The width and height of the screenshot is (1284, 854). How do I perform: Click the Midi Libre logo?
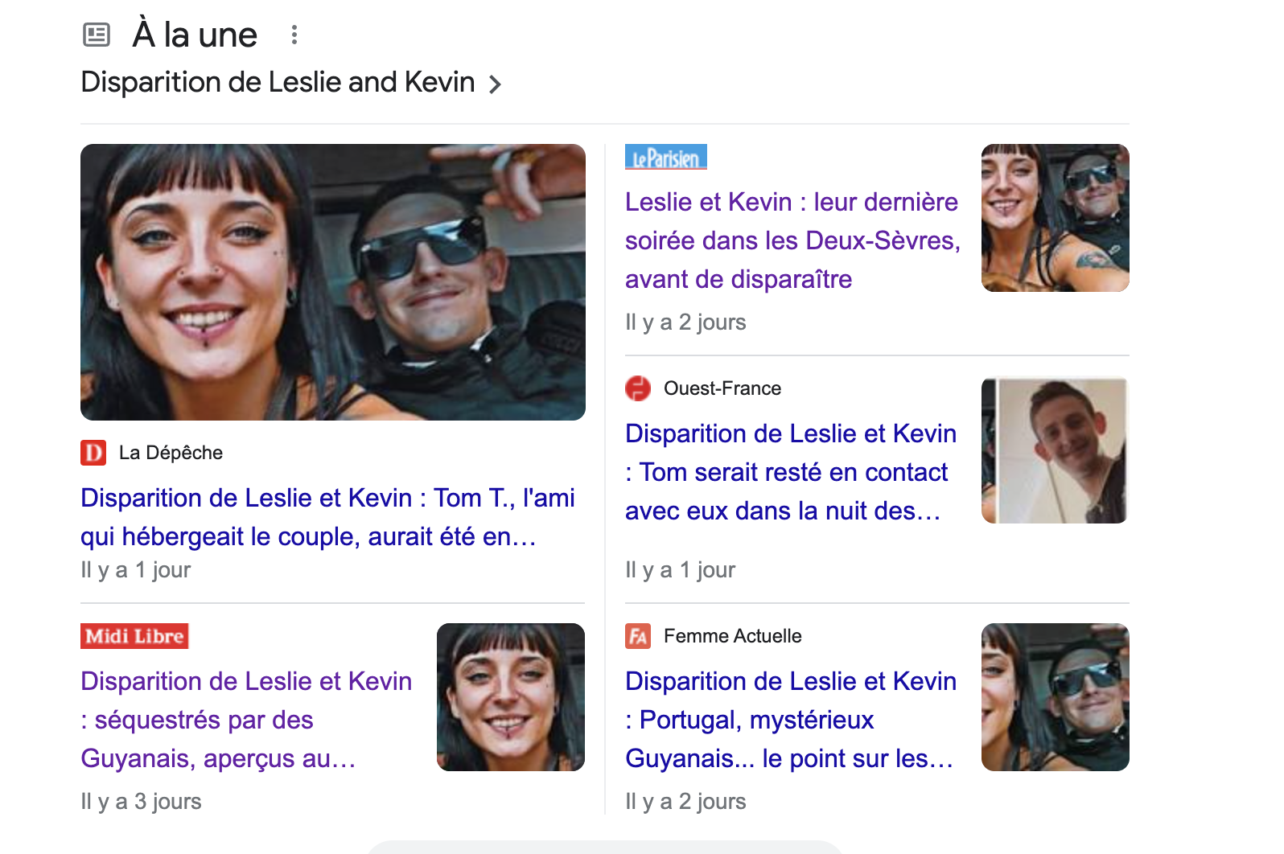point(134,636)
